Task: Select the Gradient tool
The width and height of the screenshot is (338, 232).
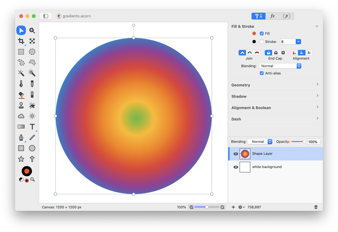Action: (x=21, y=127)
